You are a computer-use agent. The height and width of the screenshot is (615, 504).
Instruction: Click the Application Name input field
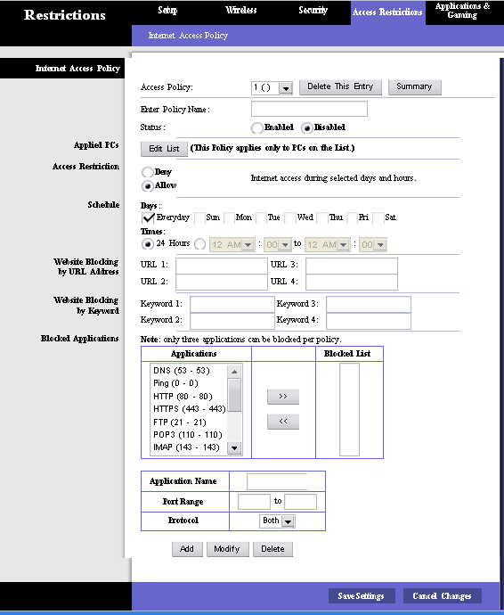(x=277, y=481)
